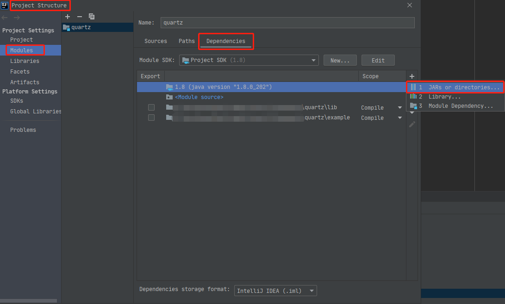
Task: Select the quartz\example dependency row
Action: coord(271,118)
